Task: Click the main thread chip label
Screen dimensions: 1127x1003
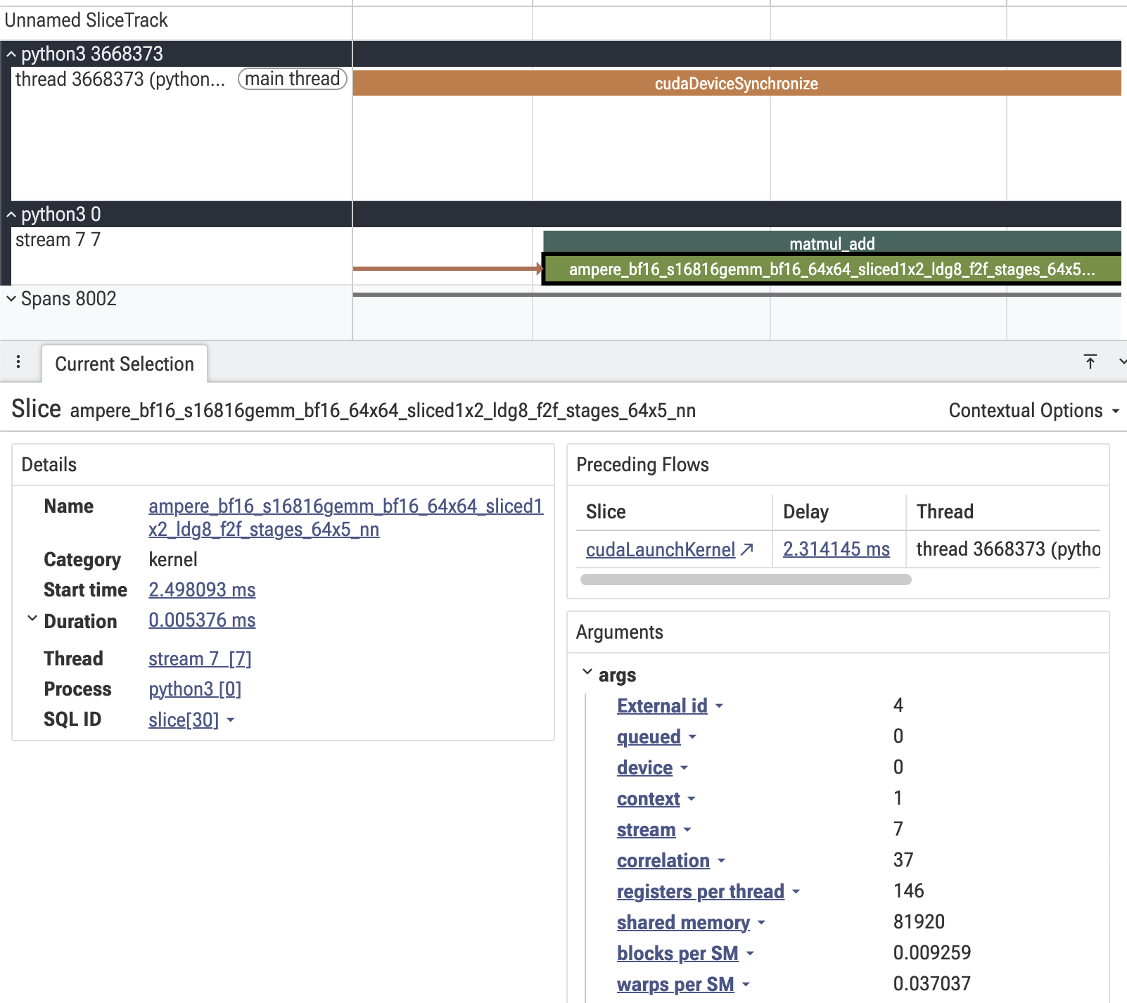Action: coord(293,79)
